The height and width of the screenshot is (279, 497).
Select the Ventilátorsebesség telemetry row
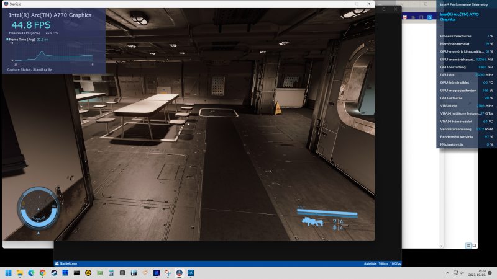coord(467,129)
